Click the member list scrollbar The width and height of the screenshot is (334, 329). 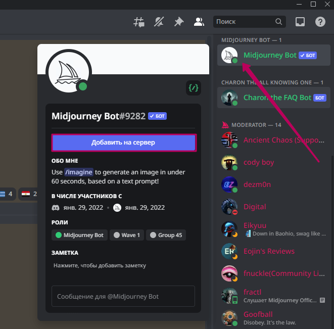click(332, 242)
